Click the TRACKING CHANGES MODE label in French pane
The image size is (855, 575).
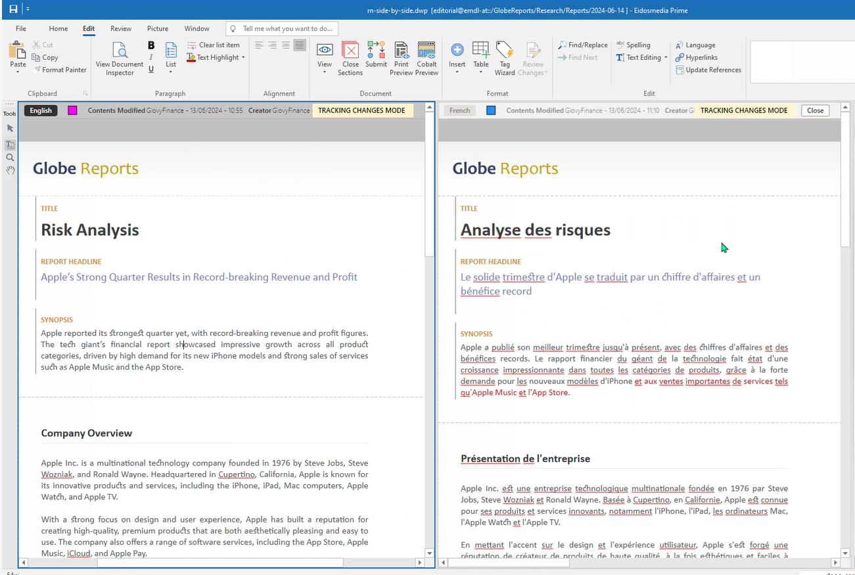point(744,110)
